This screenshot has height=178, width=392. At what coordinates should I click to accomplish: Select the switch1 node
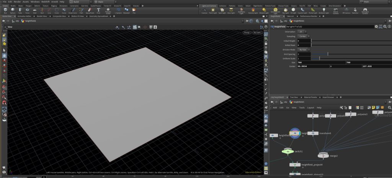click(x=288, y=151)
